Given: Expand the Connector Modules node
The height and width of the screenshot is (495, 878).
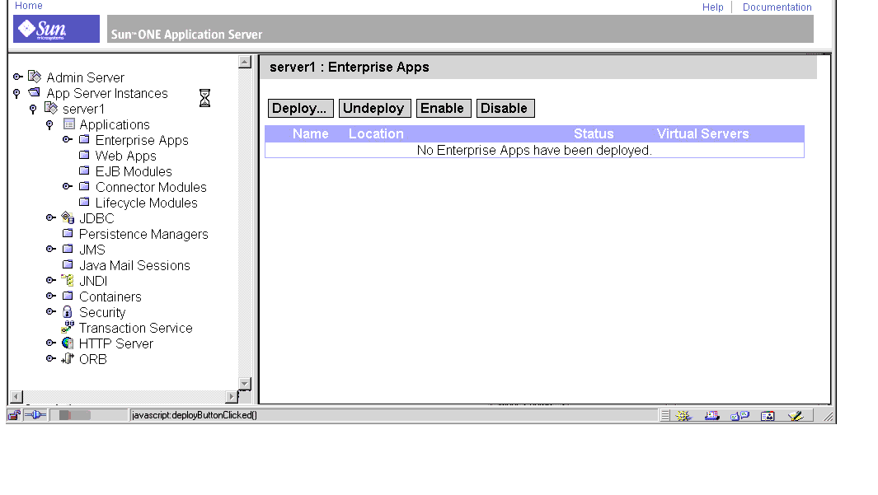Looking at the screenshot, I should click(68, 186).
